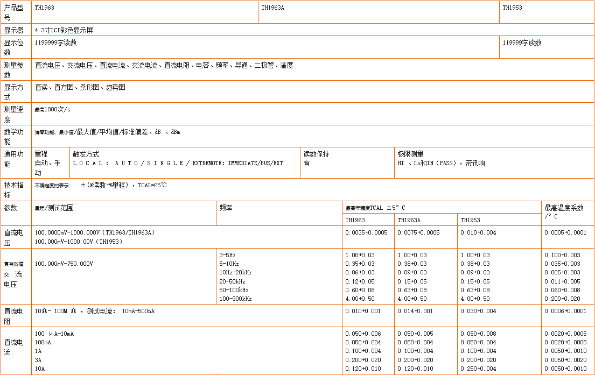The height and width of the screenshot is (375, 595).
Task: Click the 直流电流 row label
Action: (13, 347)
